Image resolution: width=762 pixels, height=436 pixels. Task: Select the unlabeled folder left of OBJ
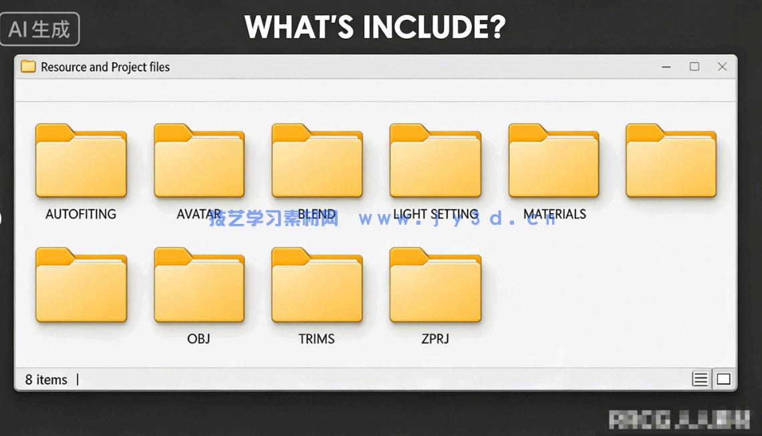[x=81, y=286]
